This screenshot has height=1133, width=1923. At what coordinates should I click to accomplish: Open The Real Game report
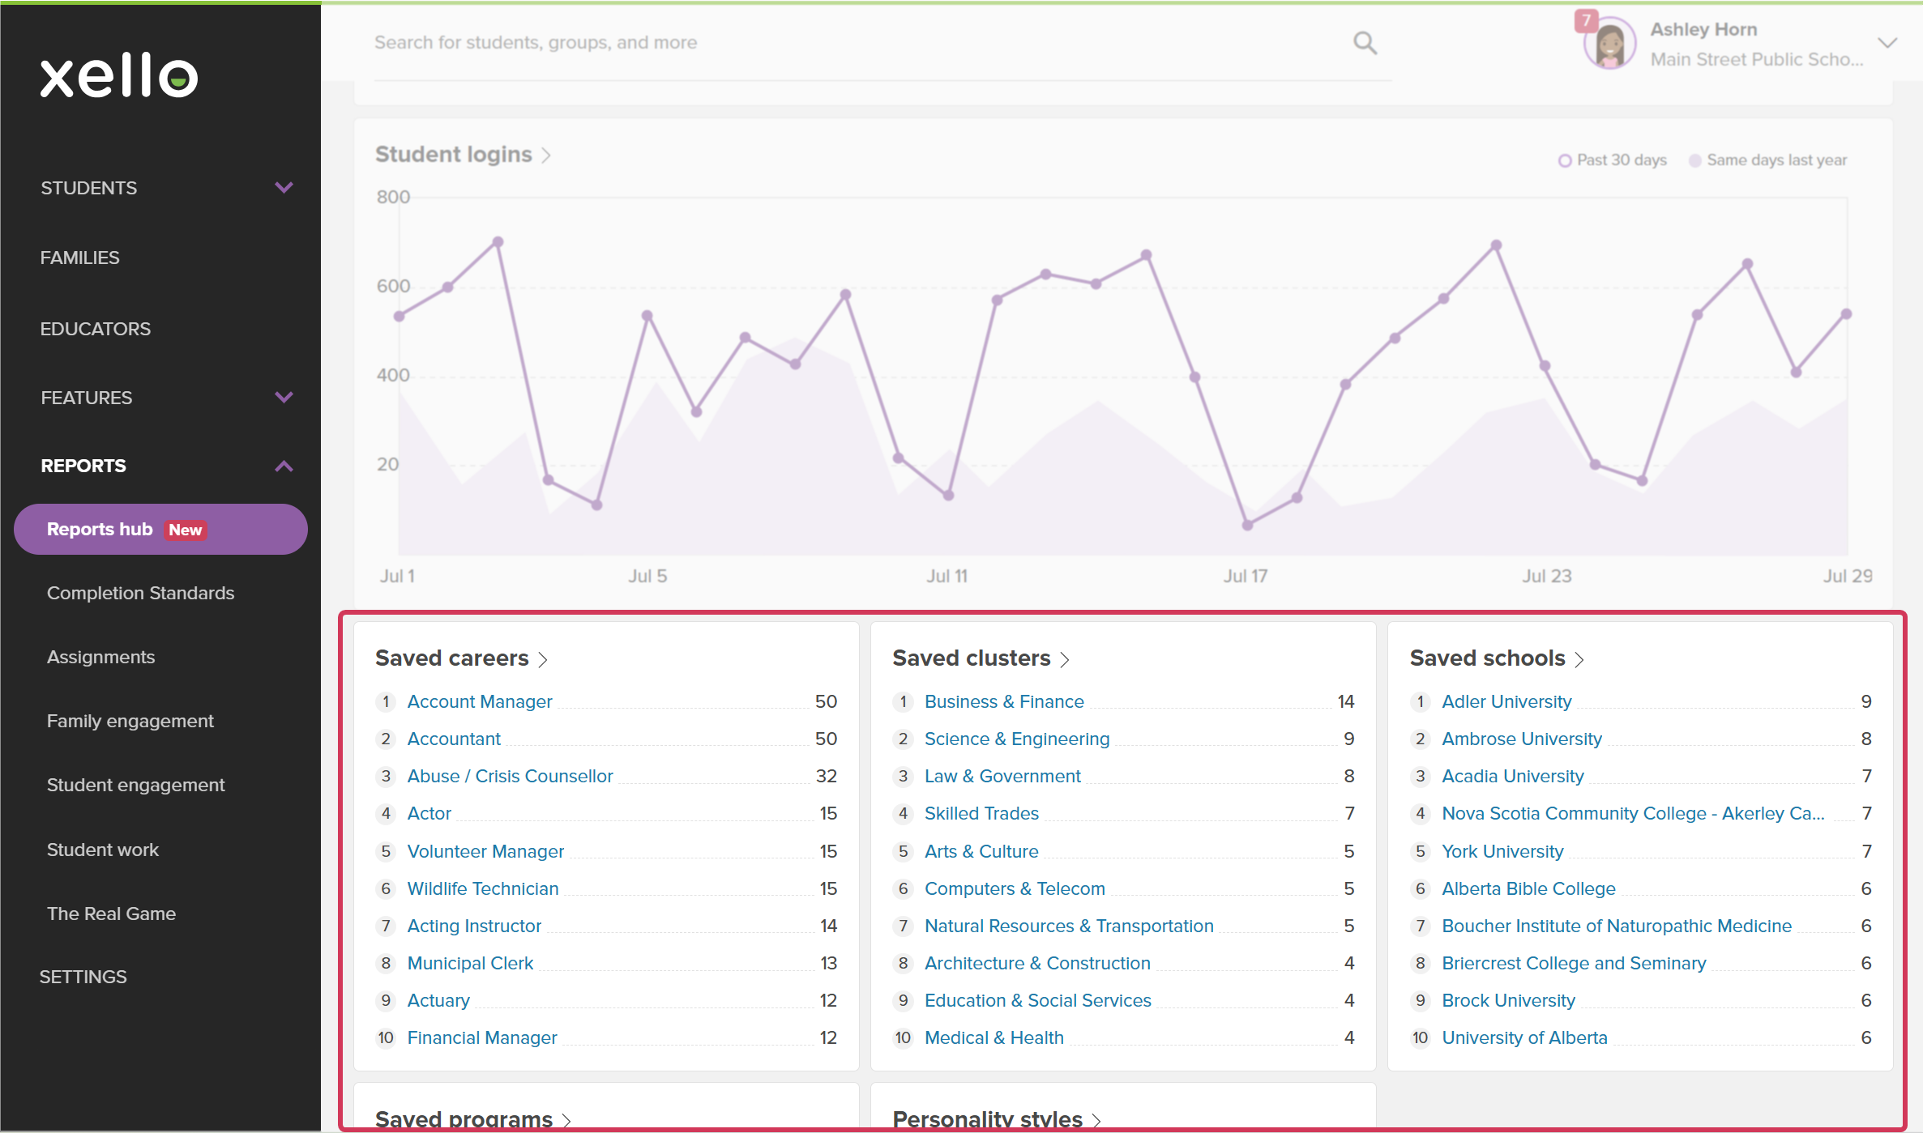(111, 914)
